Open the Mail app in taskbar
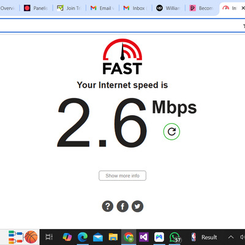Image resolution: width=245 pixels, height=245 pixels. click(98, 238)
